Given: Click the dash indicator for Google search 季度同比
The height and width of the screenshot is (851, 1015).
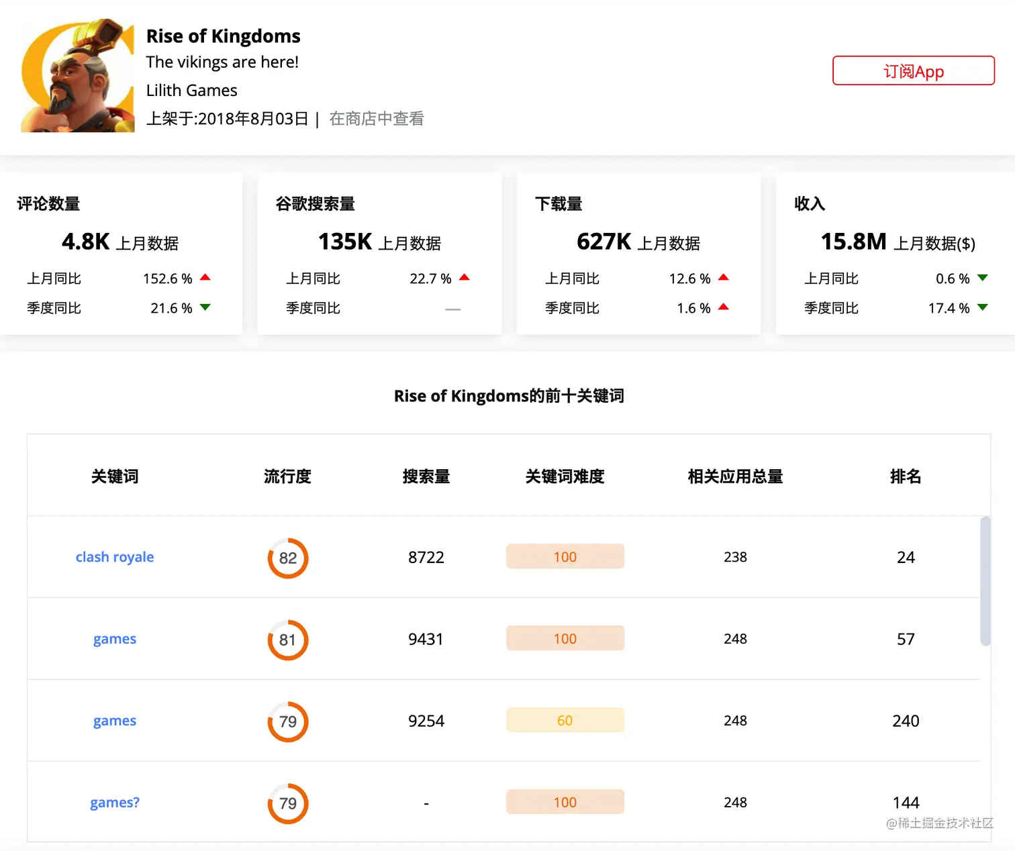Looking at the screenshot, I should tap(453, 309).
